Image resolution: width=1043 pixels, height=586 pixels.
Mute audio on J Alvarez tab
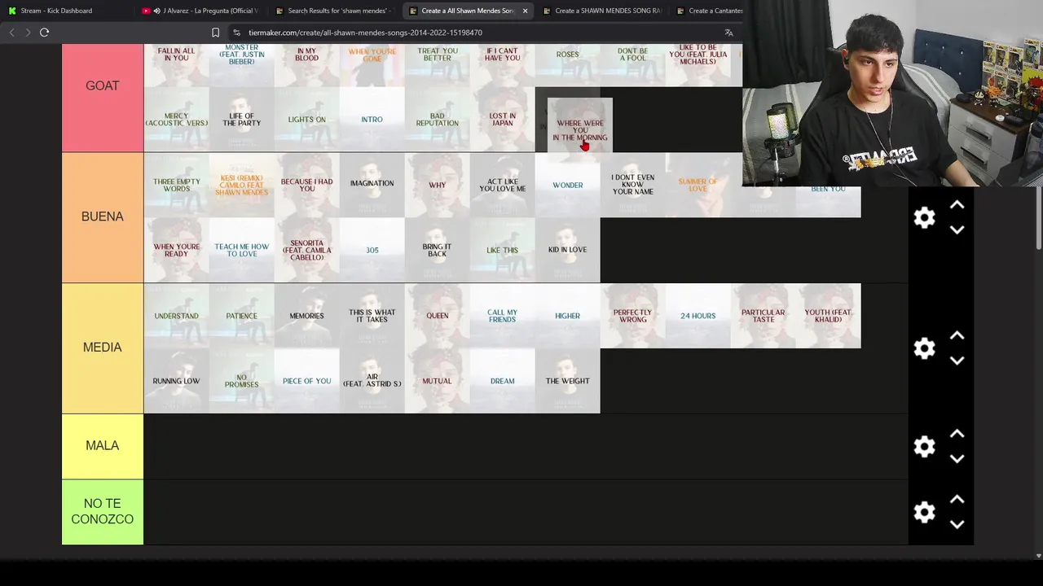pyautogui.click(x=156, y=11)
